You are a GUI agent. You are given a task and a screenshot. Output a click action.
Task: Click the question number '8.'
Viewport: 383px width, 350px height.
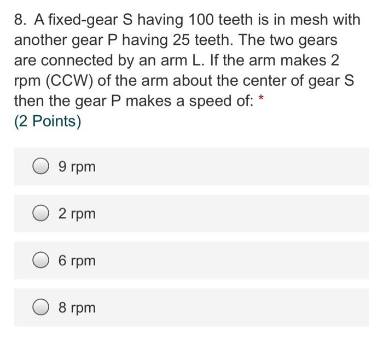click(x=21, y=20)
